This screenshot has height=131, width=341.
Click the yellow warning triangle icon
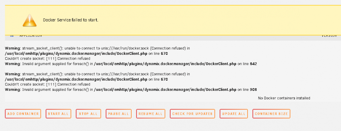pyautogui.click(x=30, y=20)
